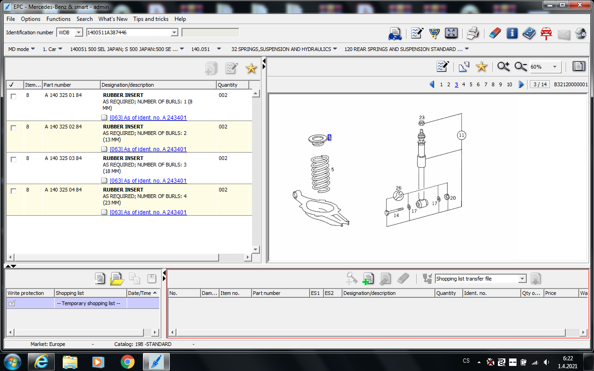Viewport: 594px width, 371px height.
Task: Click red car on lift icon
Action: coord(546,33)
